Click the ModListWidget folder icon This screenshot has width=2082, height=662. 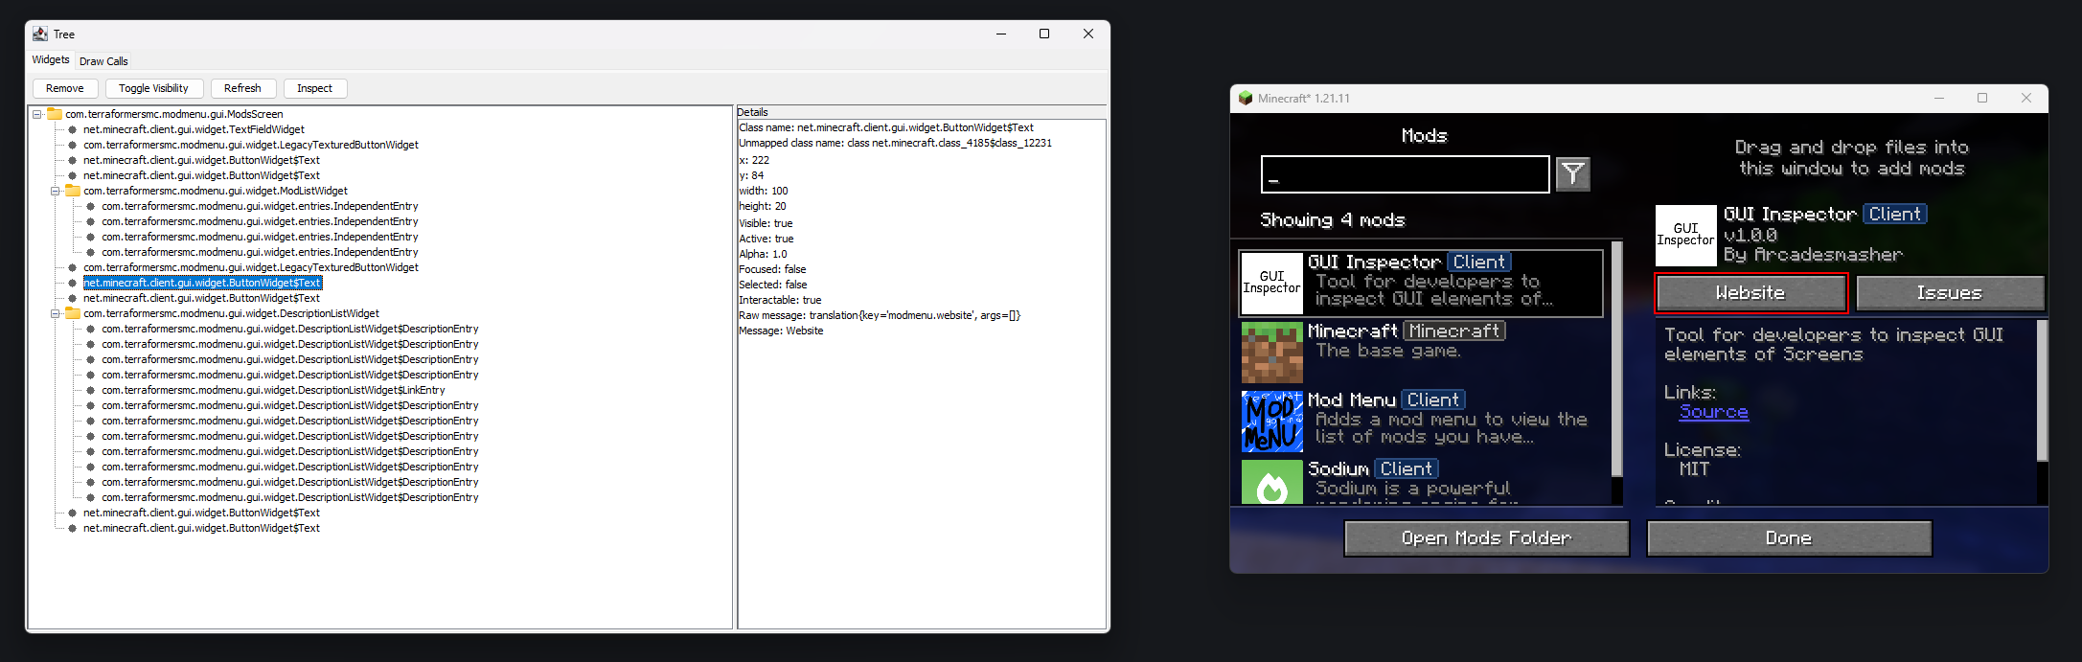(x=73, y=191)
